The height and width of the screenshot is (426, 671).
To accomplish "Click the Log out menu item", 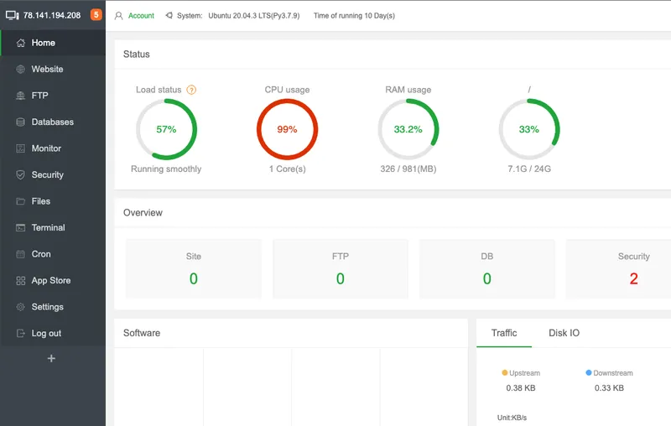I will point(46,334).
